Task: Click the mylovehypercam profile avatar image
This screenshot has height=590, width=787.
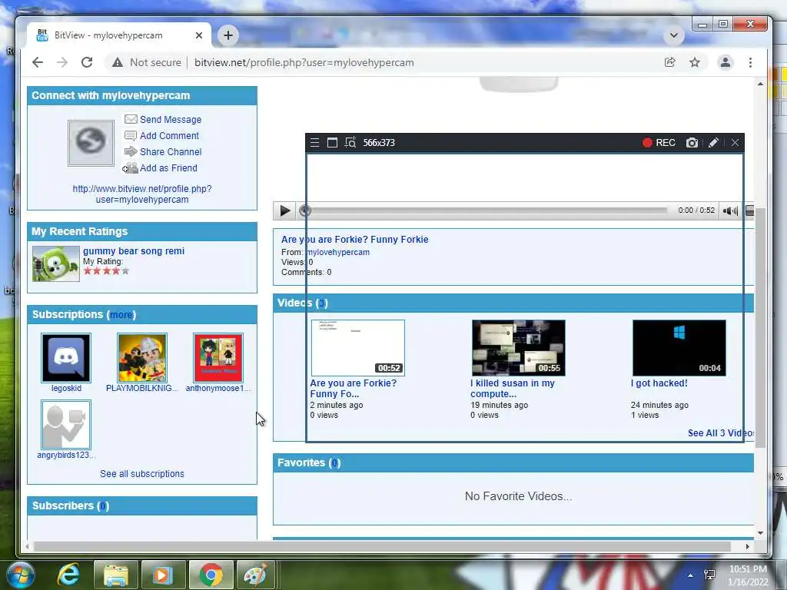Action: tap(91, 143)
